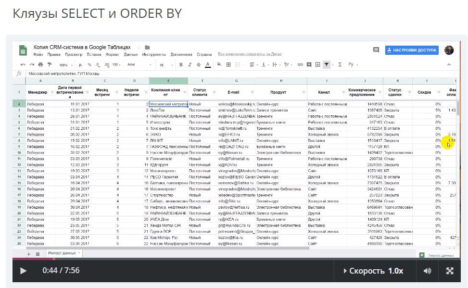Open vertical align dropdown

(265, 64)
